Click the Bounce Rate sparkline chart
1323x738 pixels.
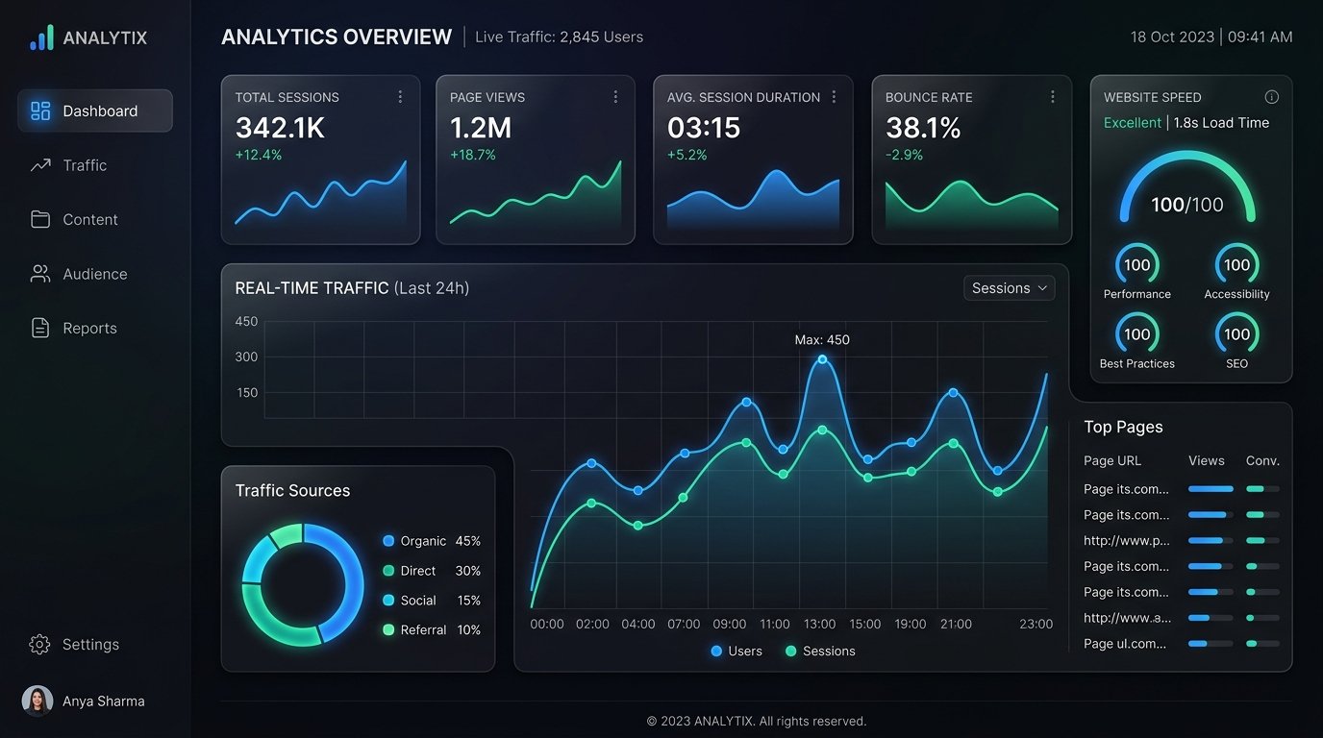point(971,204)
